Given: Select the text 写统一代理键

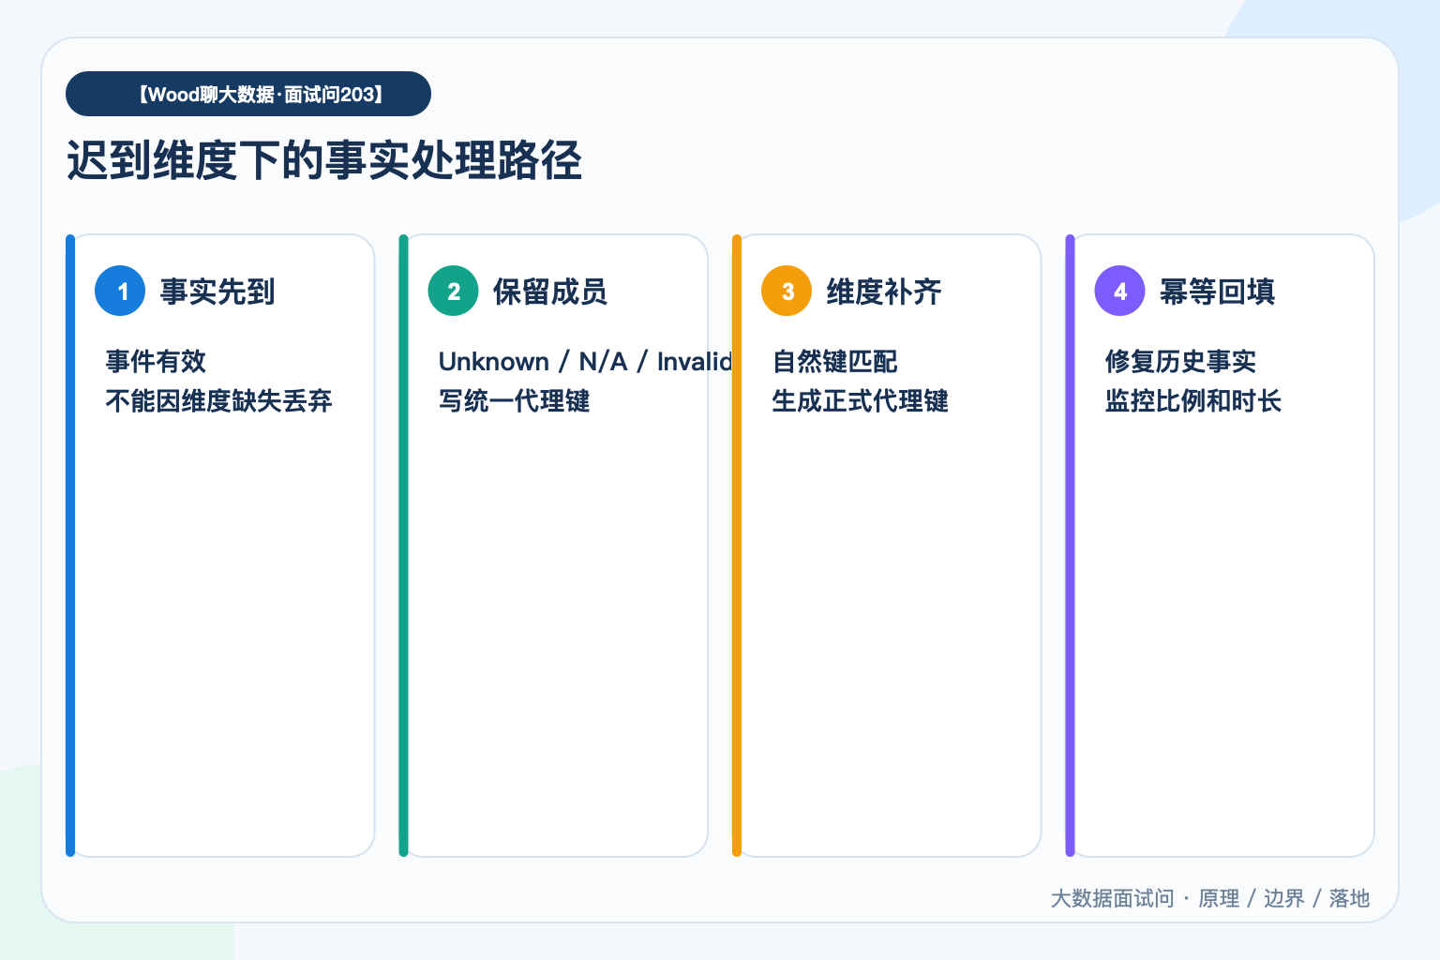Looking at the screenshot, I should [x=515, y=400].
